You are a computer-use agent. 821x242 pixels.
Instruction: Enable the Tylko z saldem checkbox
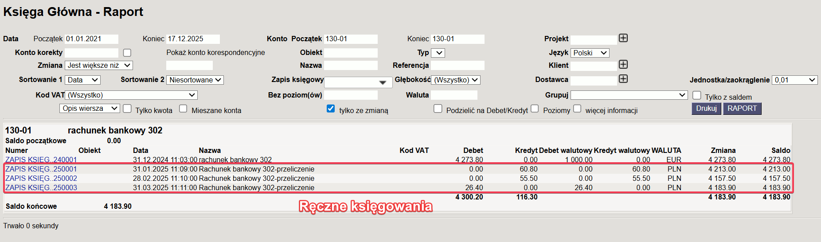tap(697, 96)
